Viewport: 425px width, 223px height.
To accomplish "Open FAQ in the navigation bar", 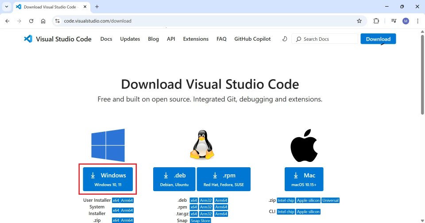I will point(221,39).
